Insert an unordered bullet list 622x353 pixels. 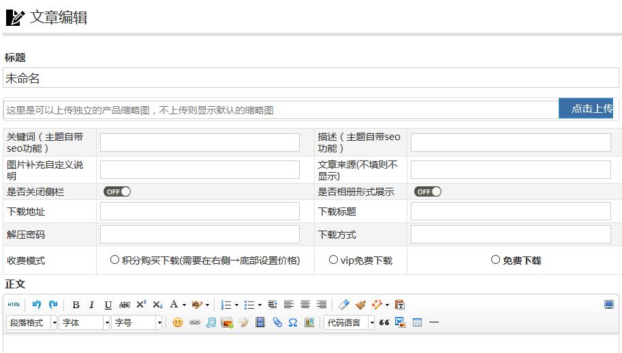pyautogui.click(x=249, y=305)
